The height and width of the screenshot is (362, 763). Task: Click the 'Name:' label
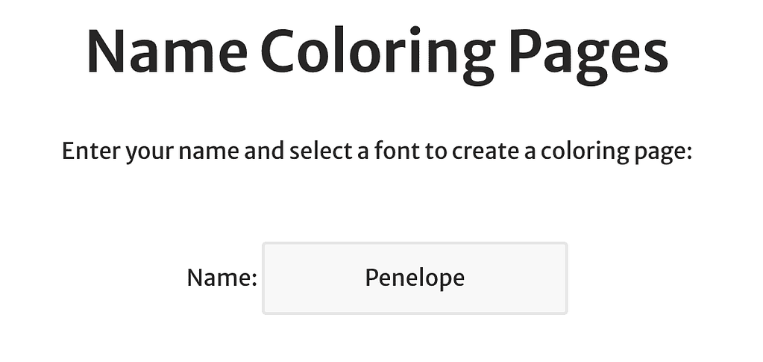(x=222, y=278)
